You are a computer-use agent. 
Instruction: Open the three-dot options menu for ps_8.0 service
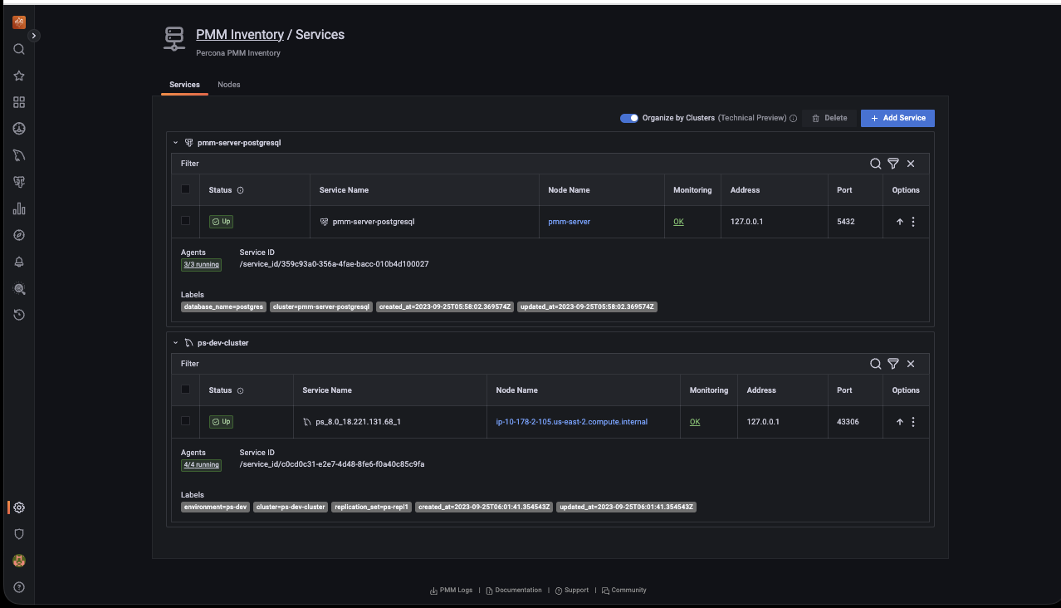[913, 422]
